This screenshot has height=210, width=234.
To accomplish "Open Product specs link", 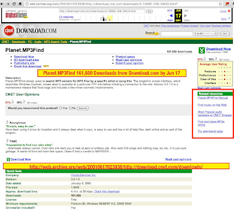I will point(125,57).
